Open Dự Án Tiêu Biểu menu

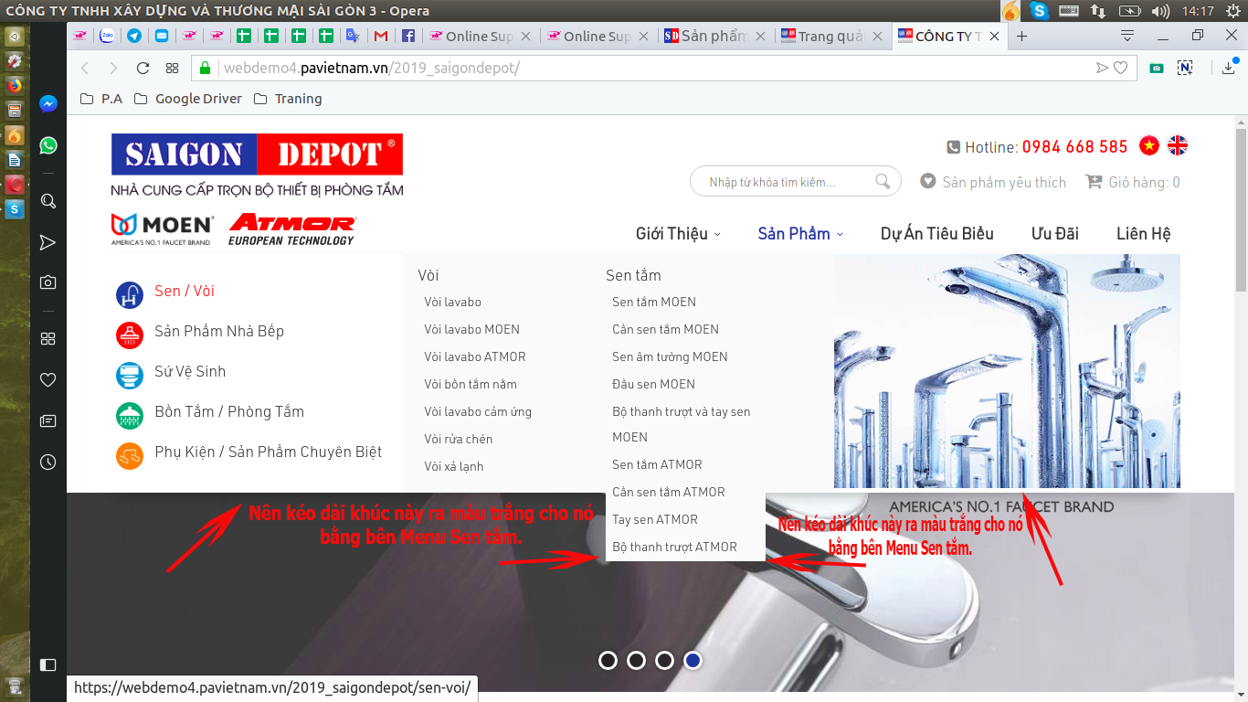[937, 233]
